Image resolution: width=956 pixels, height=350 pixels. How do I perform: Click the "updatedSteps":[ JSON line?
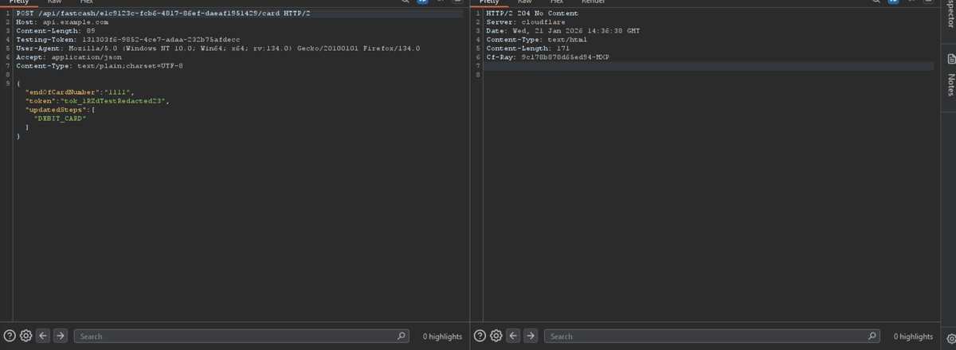coord(61,110)
